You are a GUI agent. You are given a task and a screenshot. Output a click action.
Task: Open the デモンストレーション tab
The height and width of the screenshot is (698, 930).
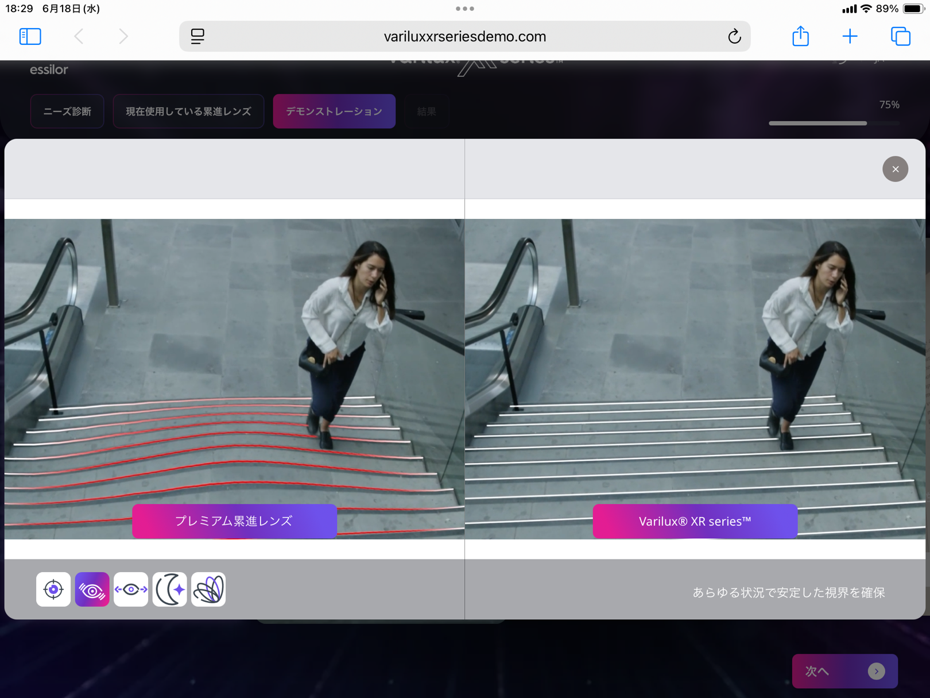coord(334,111)
